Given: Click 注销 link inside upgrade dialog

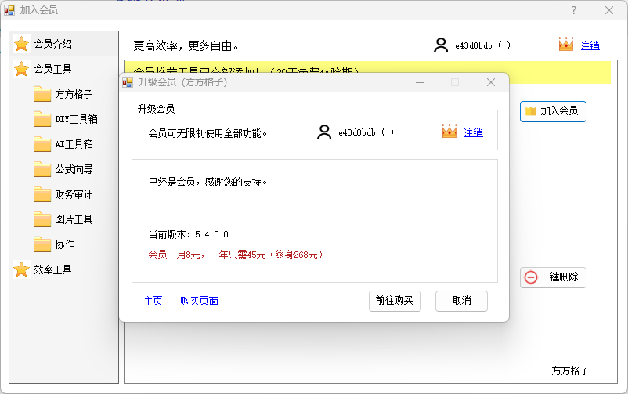Looking at the screenshot, I should (473, 132).
